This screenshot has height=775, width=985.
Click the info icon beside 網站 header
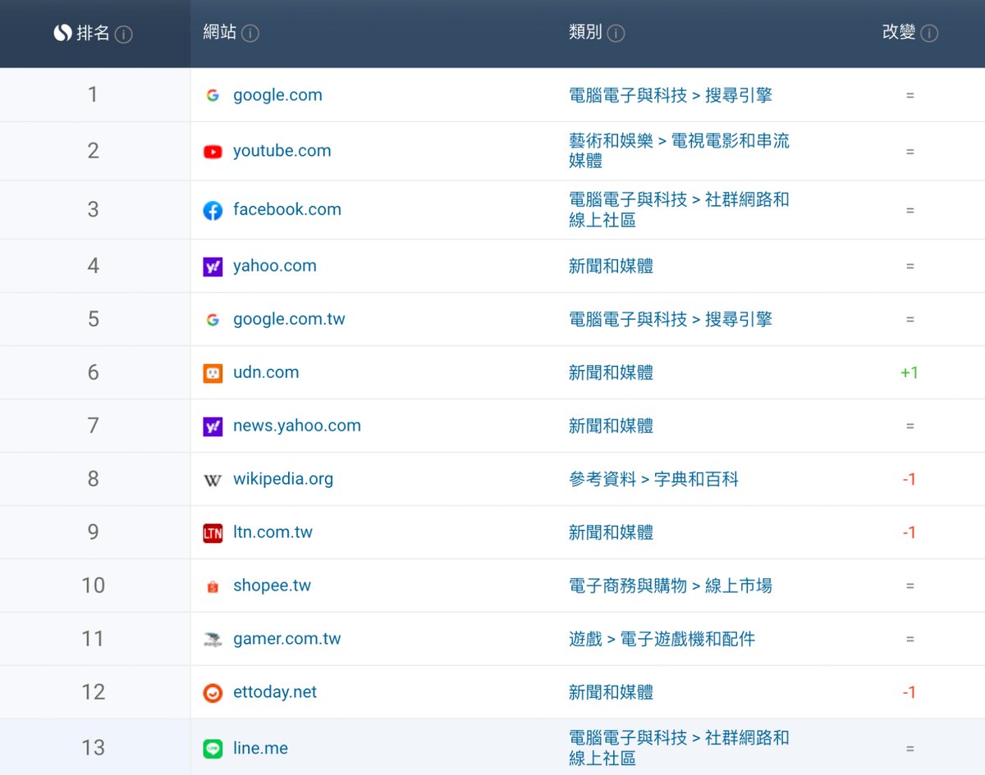(250, 34)
